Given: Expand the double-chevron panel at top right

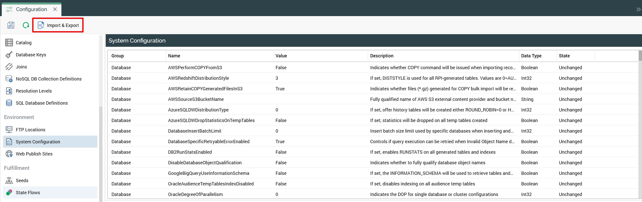Looking at the screenshot, I should click(638, 10).
